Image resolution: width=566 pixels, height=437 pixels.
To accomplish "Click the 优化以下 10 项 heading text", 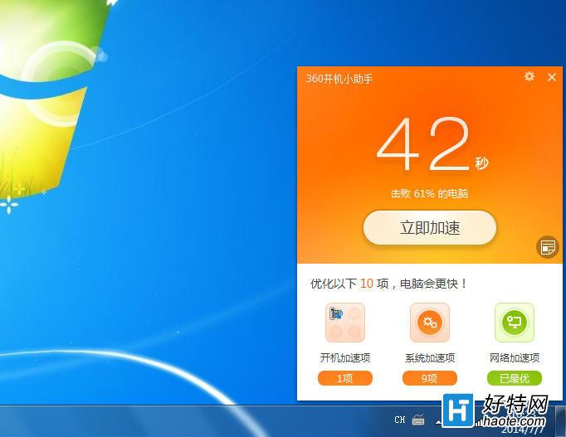I will pyautogui.click(x=388, y=284).
